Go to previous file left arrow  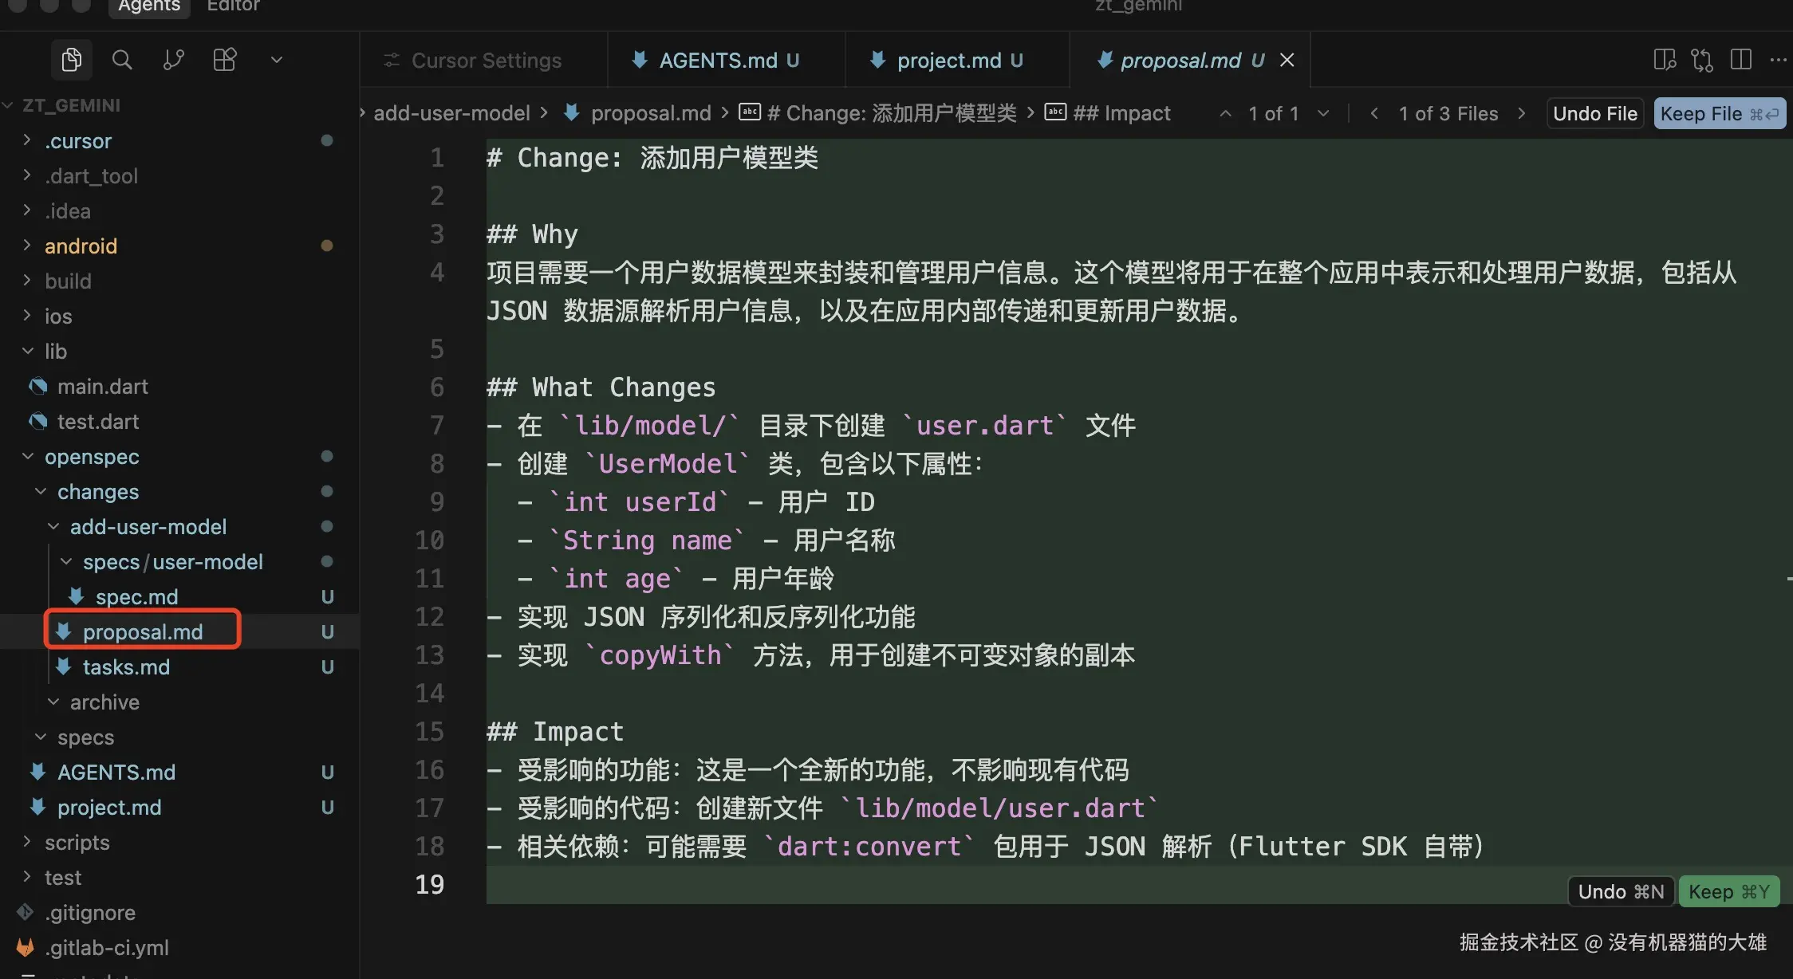click(x=1373, y=114)
